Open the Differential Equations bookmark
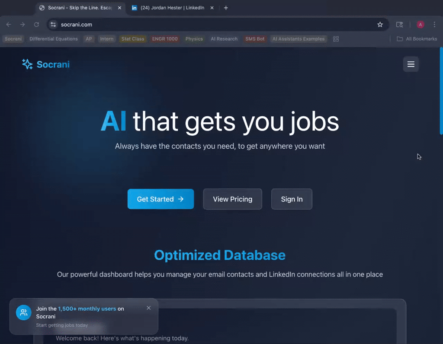Screen dimensions: 443x344 [53, 39]
